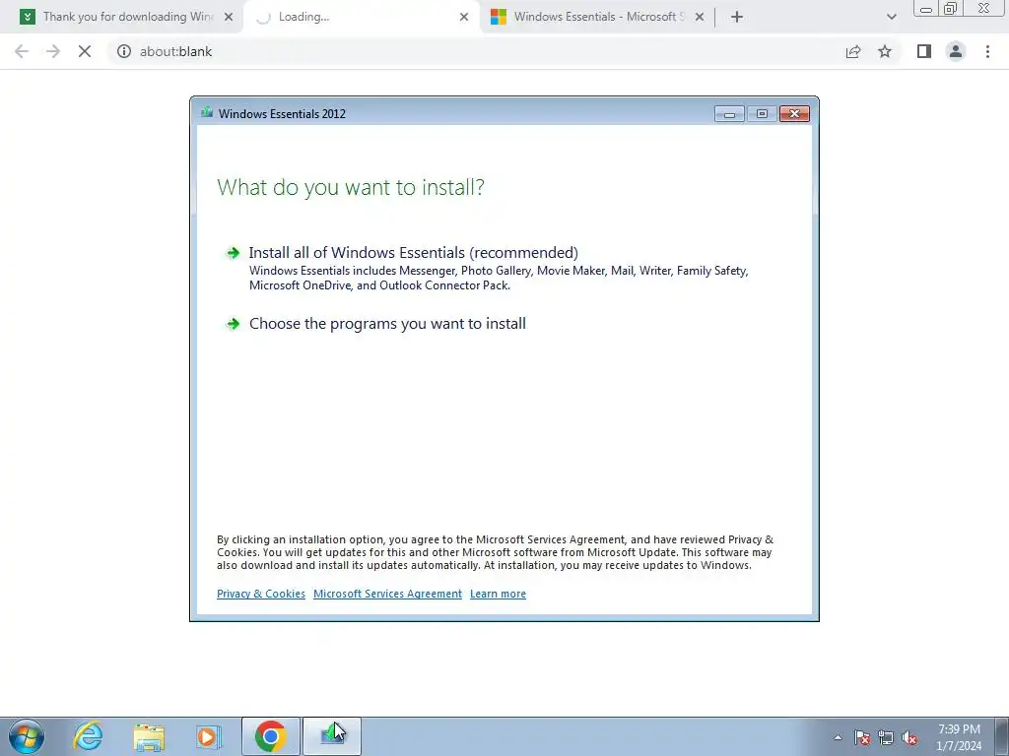Select Choose the programs you want to install
Image resolution: width=1009 pixels, height=756 pixels.
(x=387, y=323)
